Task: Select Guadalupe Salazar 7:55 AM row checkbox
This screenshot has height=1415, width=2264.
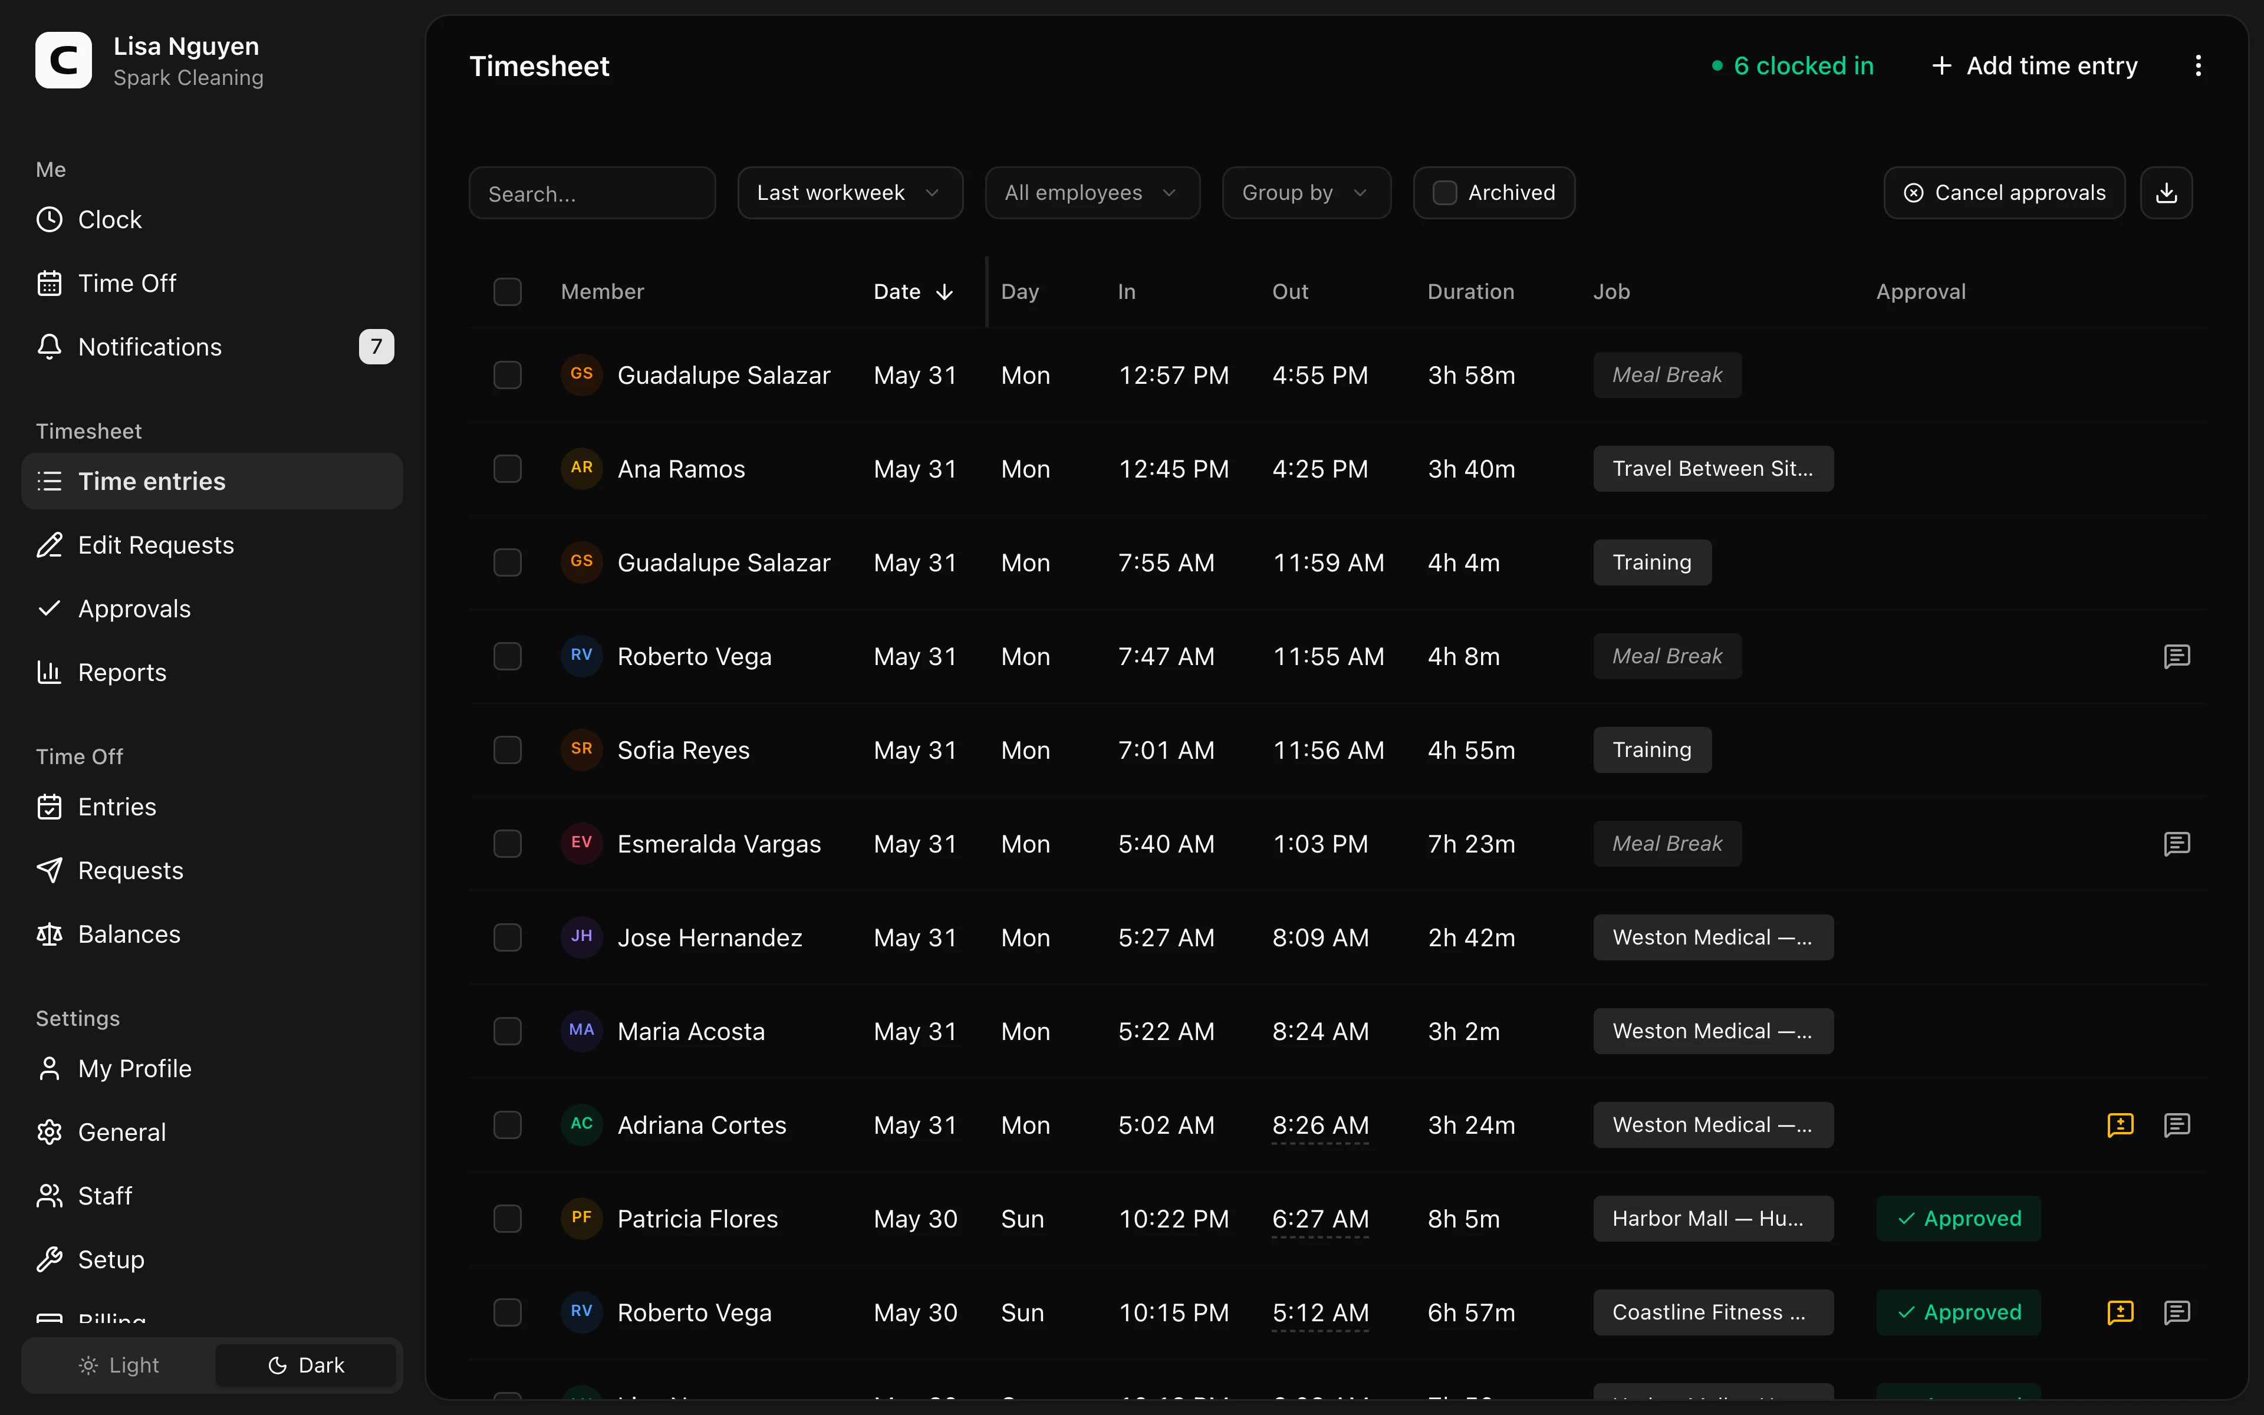Action: click(x=507, y=562)
